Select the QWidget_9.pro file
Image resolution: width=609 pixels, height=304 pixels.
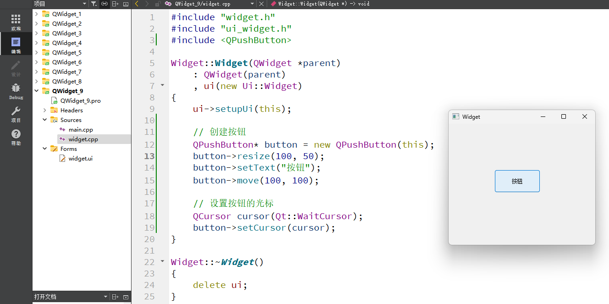click(x=80, y=100)
